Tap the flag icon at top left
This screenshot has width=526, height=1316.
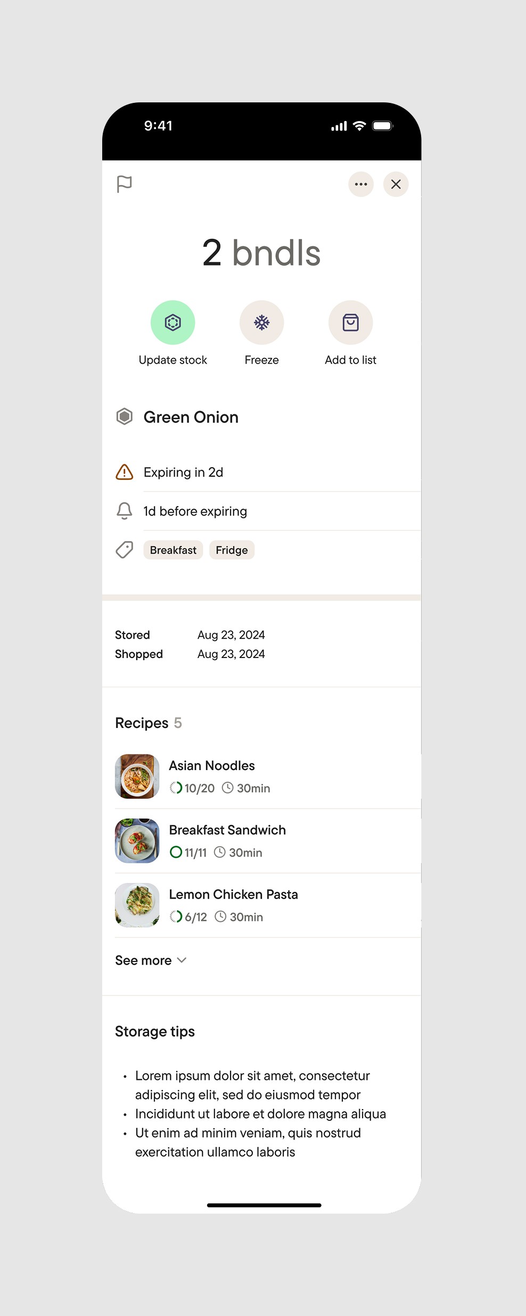coord(124,184)
